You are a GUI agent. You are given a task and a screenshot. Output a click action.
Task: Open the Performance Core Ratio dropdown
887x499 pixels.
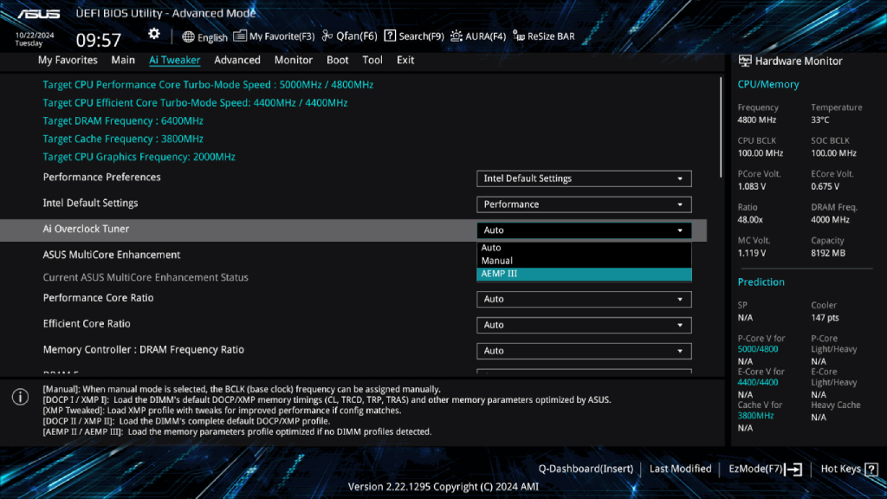pyautogui.click(x=584, y=299)
